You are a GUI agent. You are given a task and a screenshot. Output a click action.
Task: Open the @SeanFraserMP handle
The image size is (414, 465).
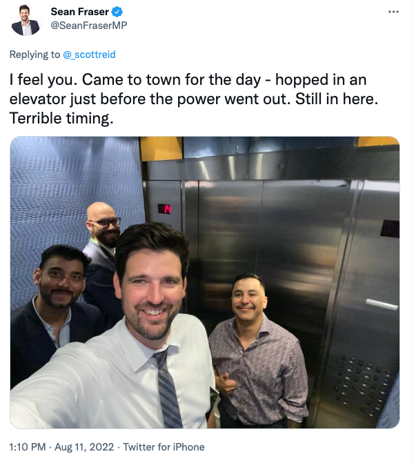coord(89,26)
